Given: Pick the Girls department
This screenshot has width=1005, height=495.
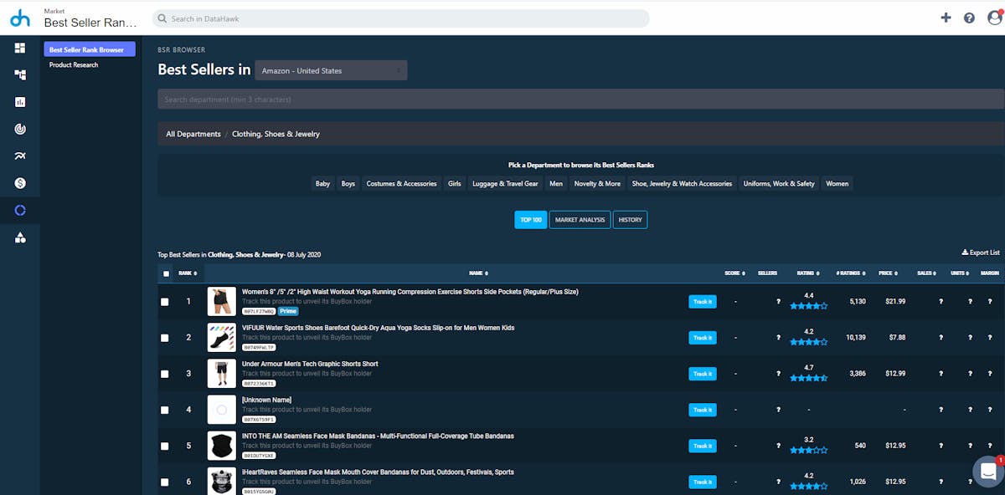Looking at the screenshot, I should [455, 183].
